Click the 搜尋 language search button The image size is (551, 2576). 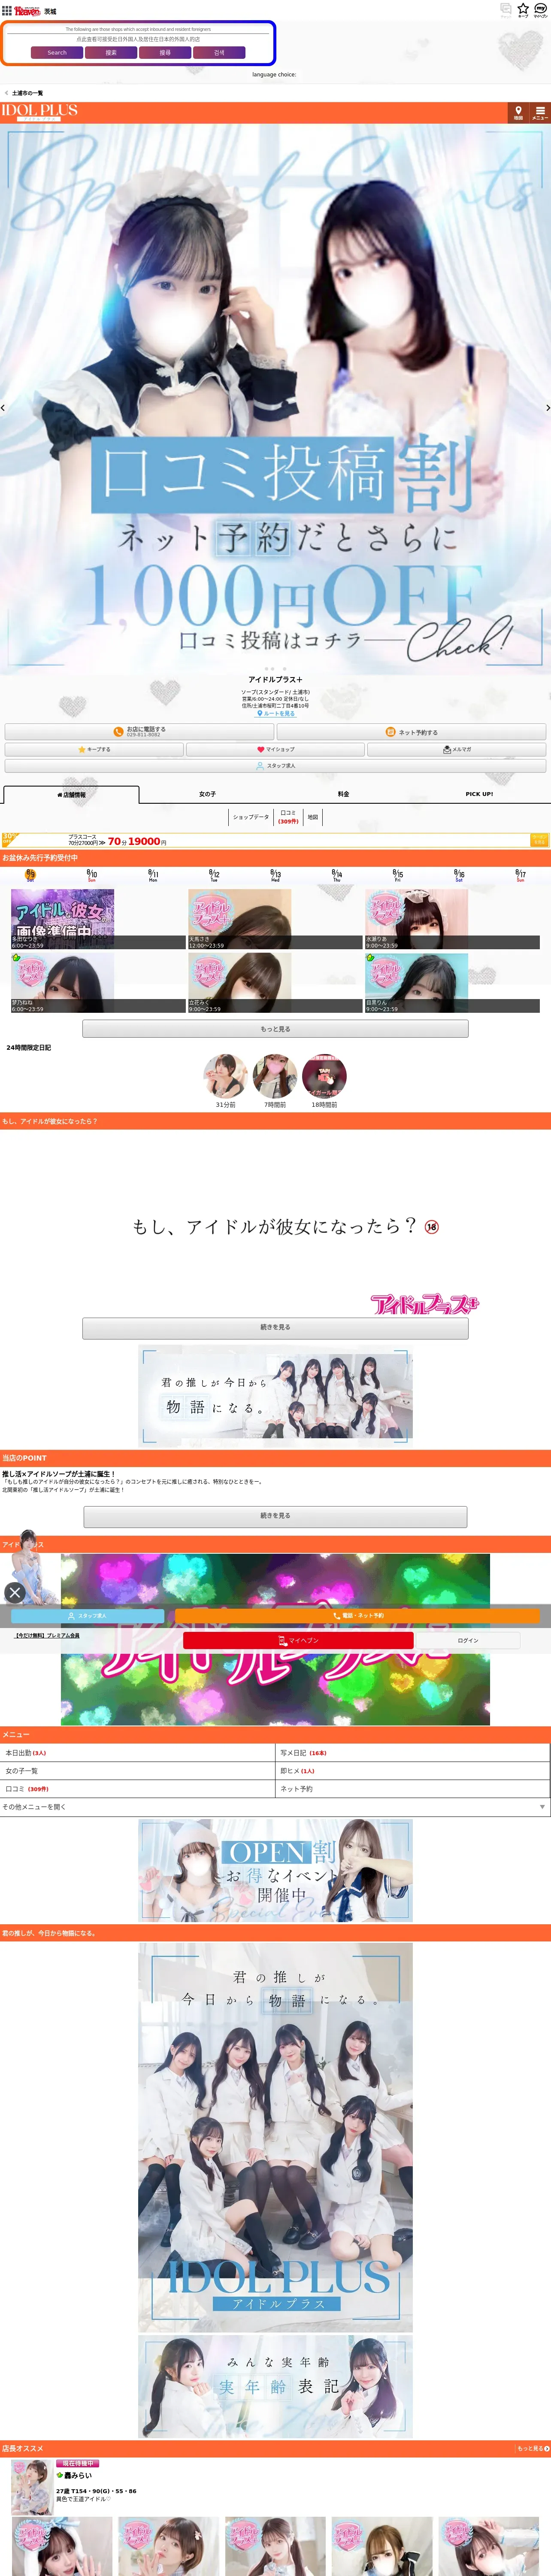165,52
